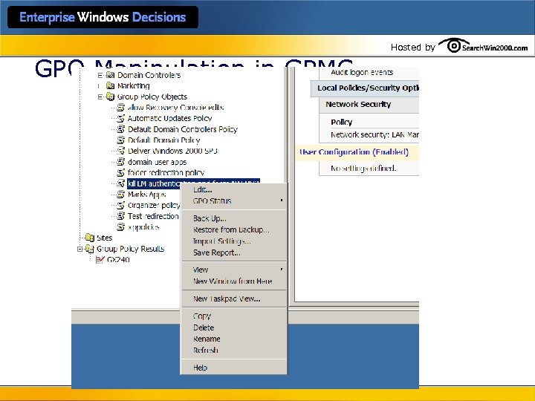The width and height of the screenshot is (535, 401).
Task: Select the domain user apps label
Action: 157,162
